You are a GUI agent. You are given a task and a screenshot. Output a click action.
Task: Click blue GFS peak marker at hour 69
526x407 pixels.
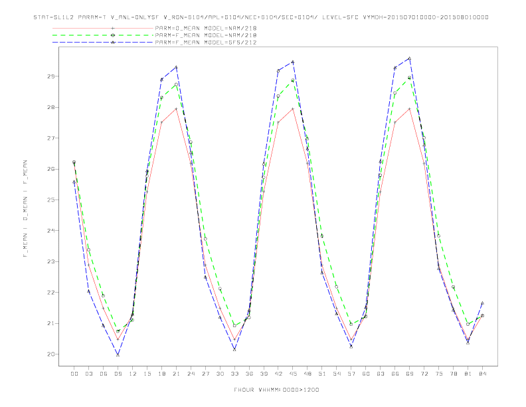[410, 59]
